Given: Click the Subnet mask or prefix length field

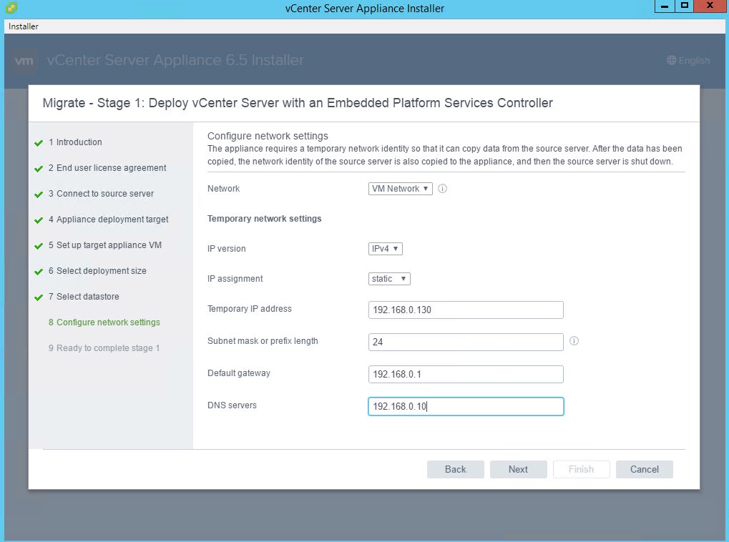Looking at the screenshot, I should pos(466,343).
